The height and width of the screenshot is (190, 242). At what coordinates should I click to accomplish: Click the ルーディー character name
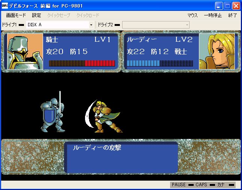click(142, 40)
